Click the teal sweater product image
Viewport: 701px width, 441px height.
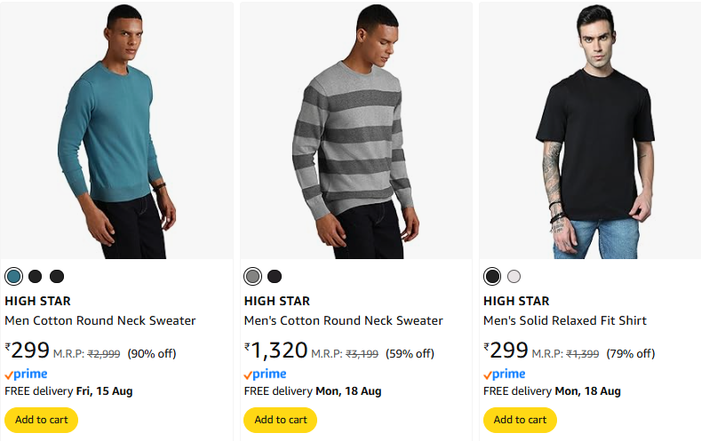click(x=117, y=131)
